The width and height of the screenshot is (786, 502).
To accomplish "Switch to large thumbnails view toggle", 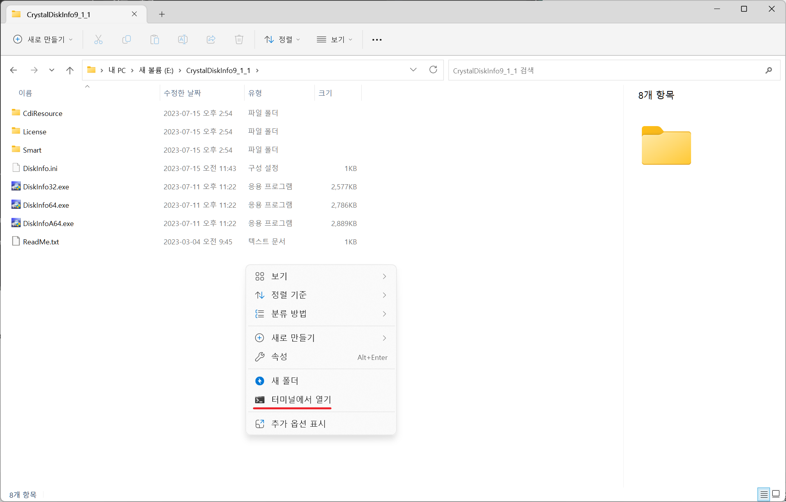I will (776, 494).
